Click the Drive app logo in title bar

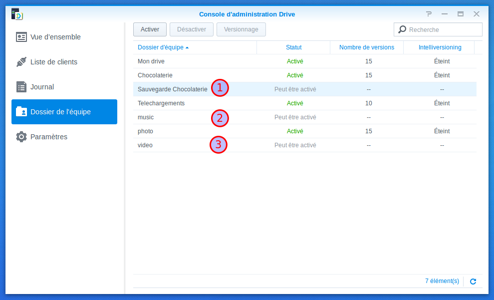tap(17, 14)
